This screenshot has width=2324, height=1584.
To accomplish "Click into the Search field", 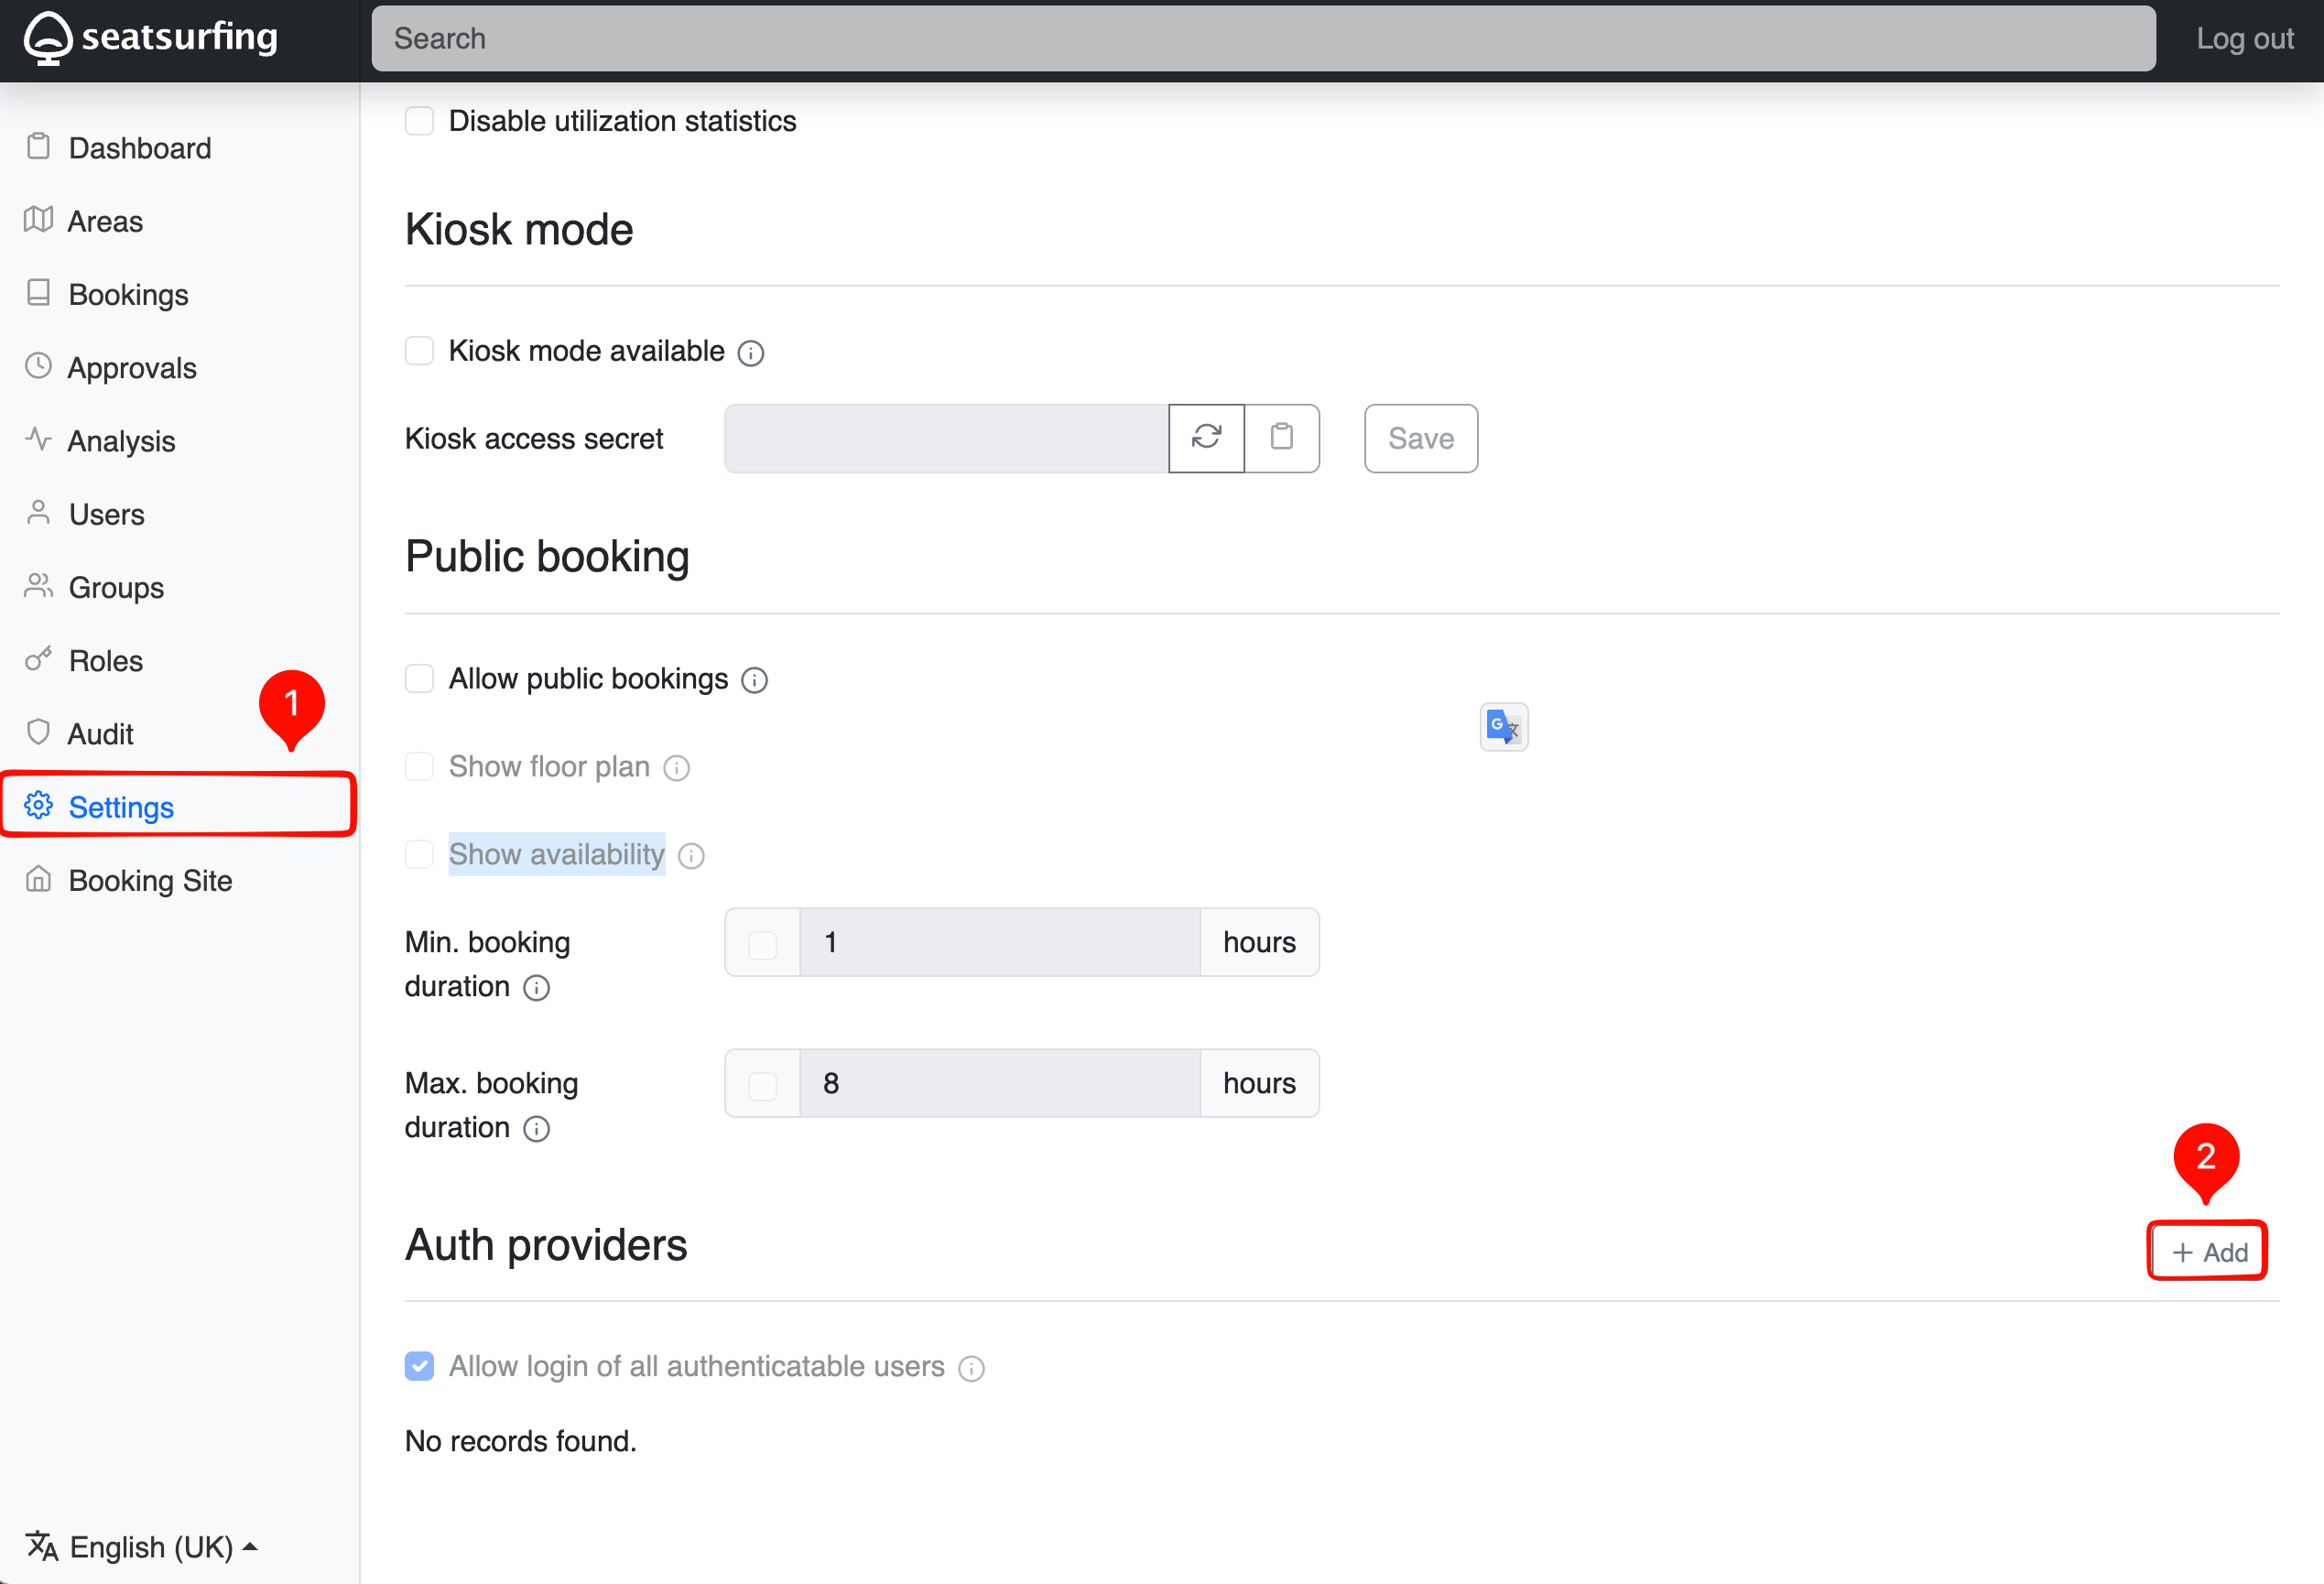I will (x=1263, y=38).
